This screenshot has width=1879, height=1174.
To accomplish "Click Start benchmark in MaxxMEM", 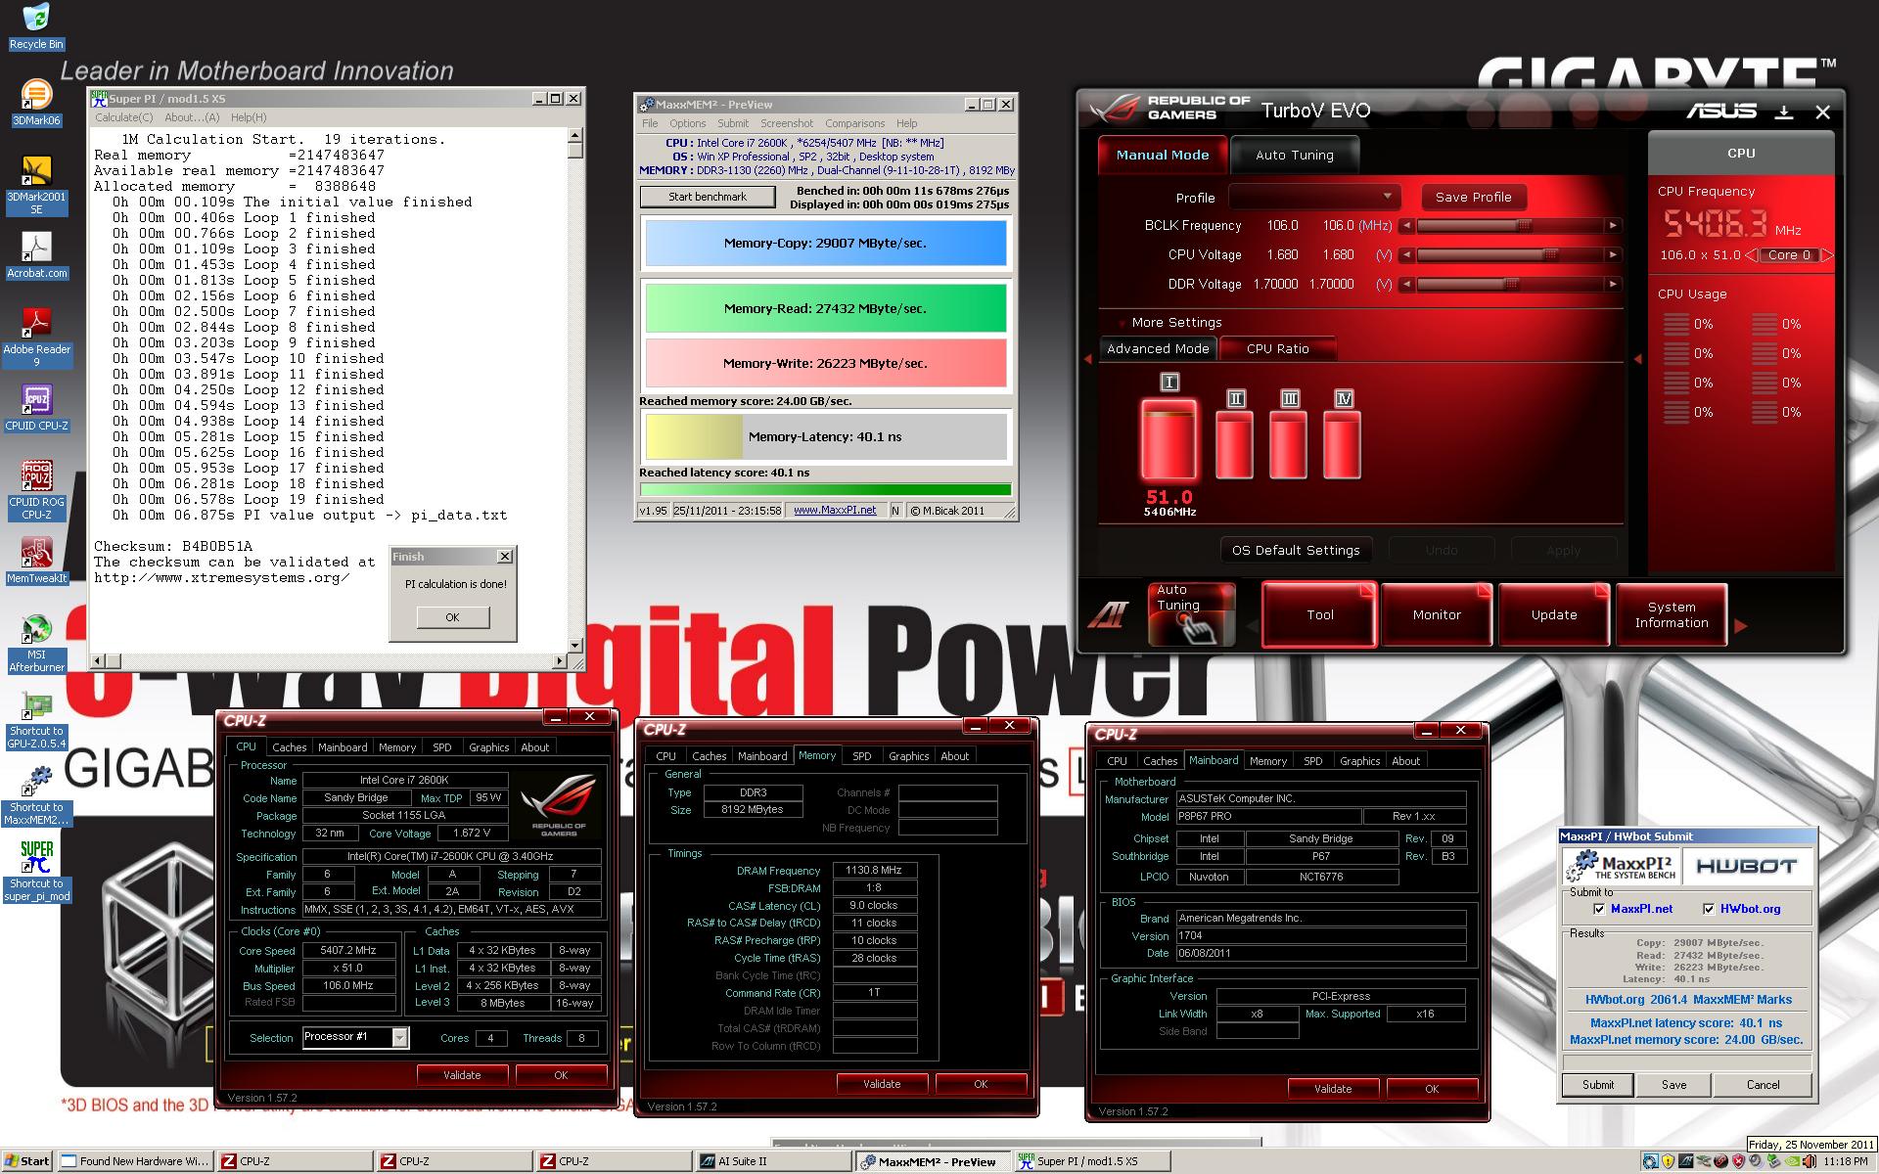I will coord(708,197).
